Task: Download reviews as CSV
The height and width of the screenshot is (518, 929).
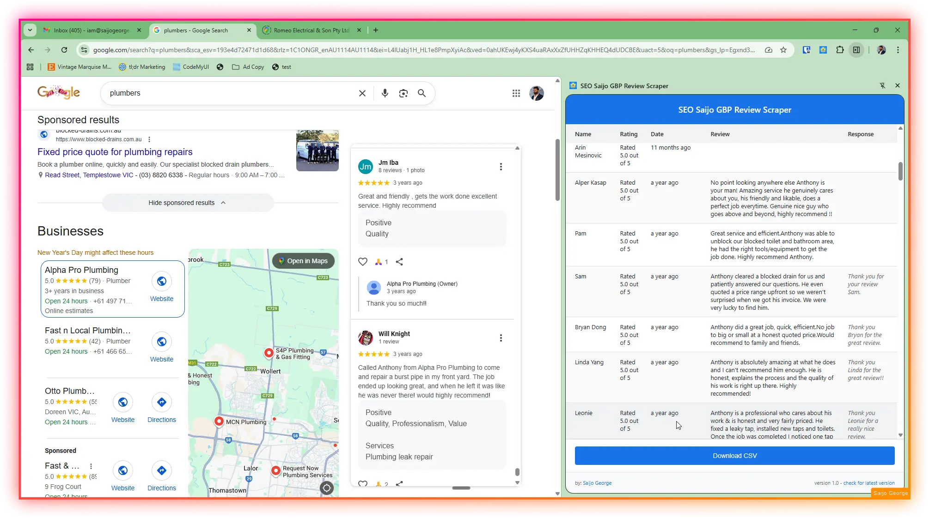Action: (x=734, y=455)
